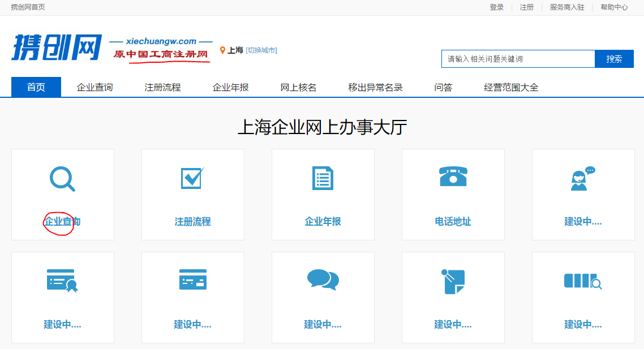Open the 经营范围大全 navigation item
The width and height of the screenshot is (644, 349).
(x=511, y=87)
